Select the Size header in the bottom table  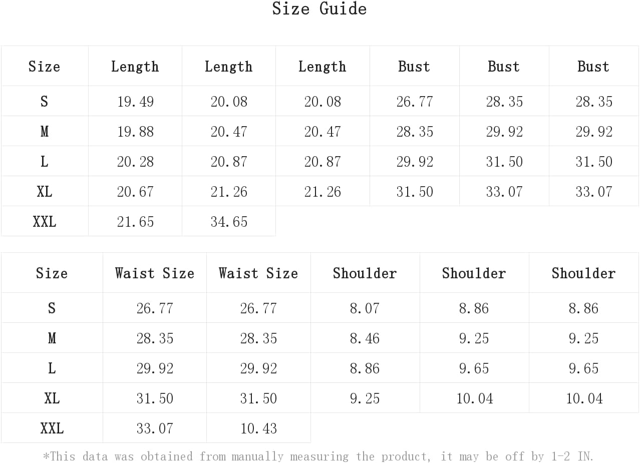click(x=52, y=273)
